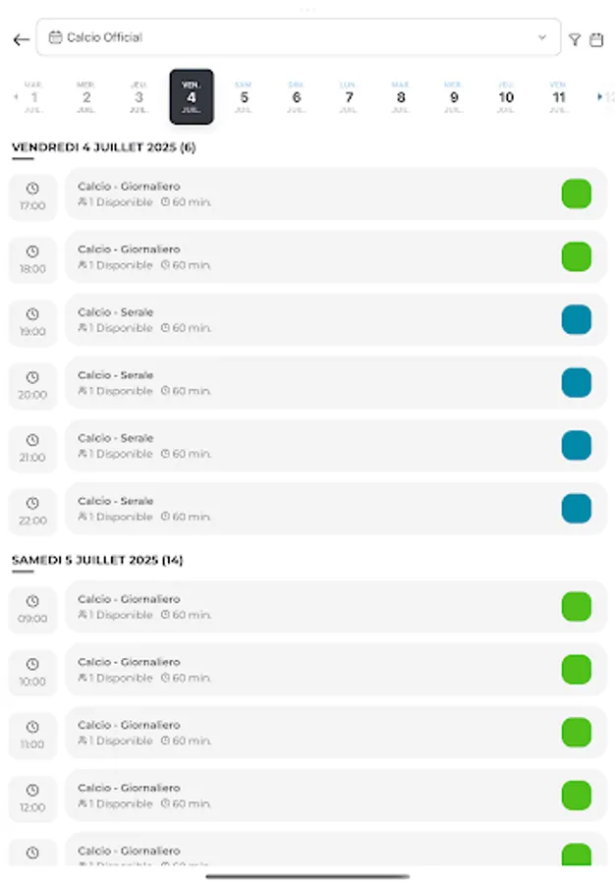Select the teal status button for 19:00 Calcio Serale
The width and height of the screenshot is (615, 884).
point(577,319)
